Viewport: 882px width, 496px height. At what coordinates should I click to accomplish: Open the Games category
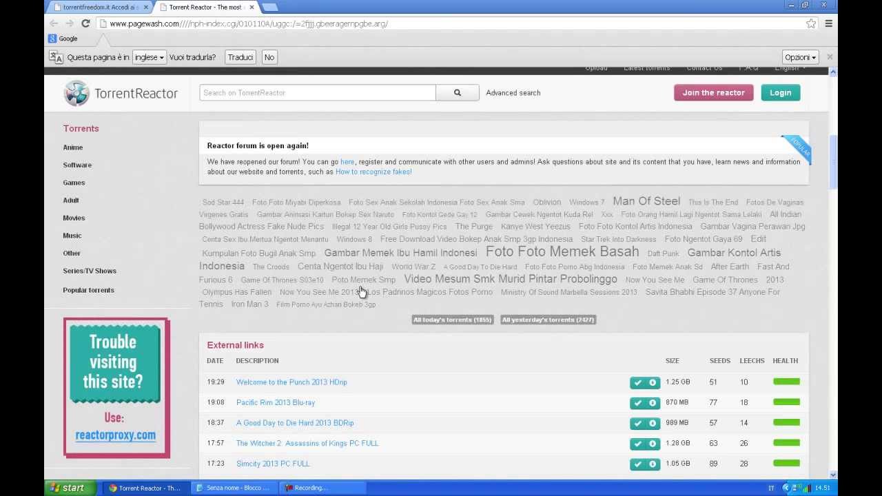click(x=74, y=183)
